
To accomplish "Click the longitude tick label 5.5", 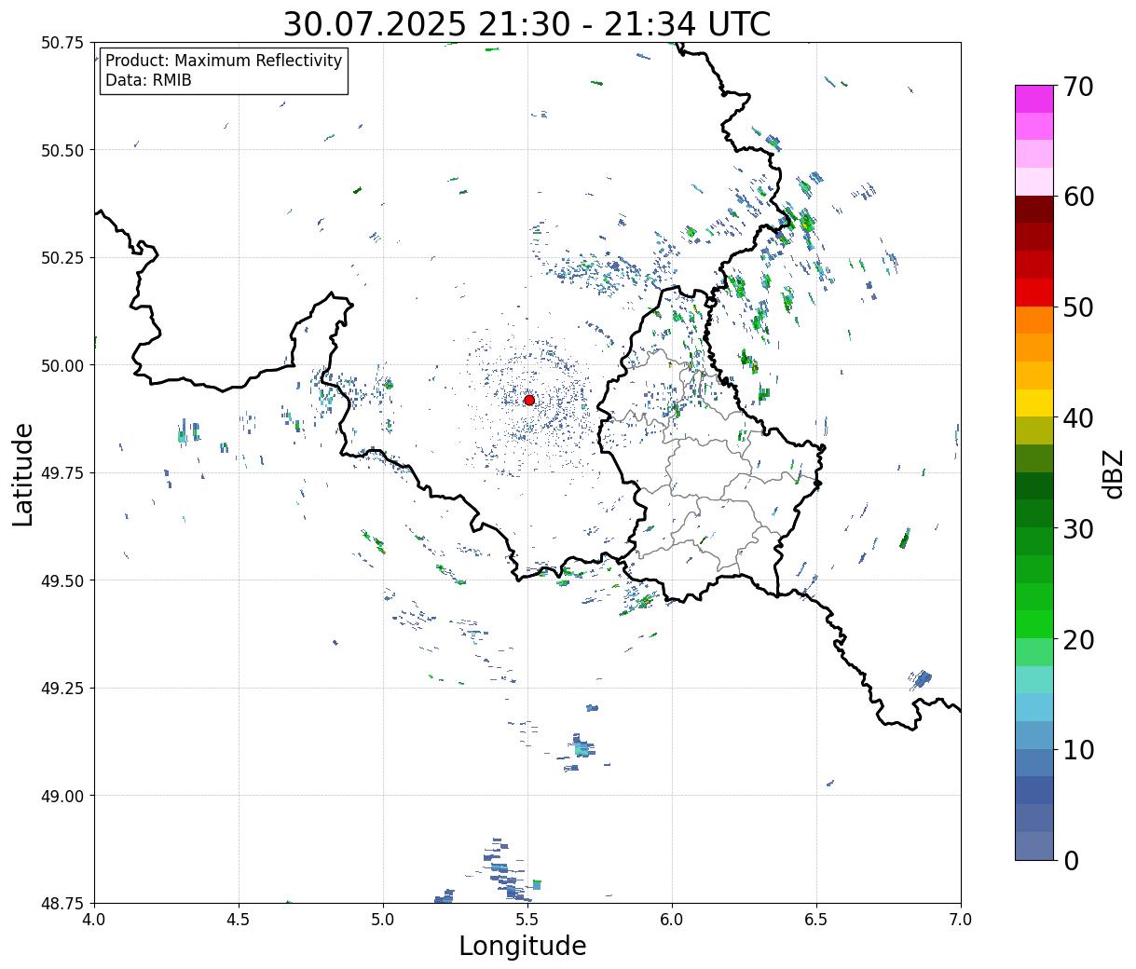I will click(527, 920).
